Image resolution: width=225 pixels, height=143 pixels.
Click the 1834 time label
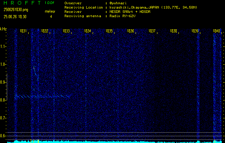pos(88,31)
